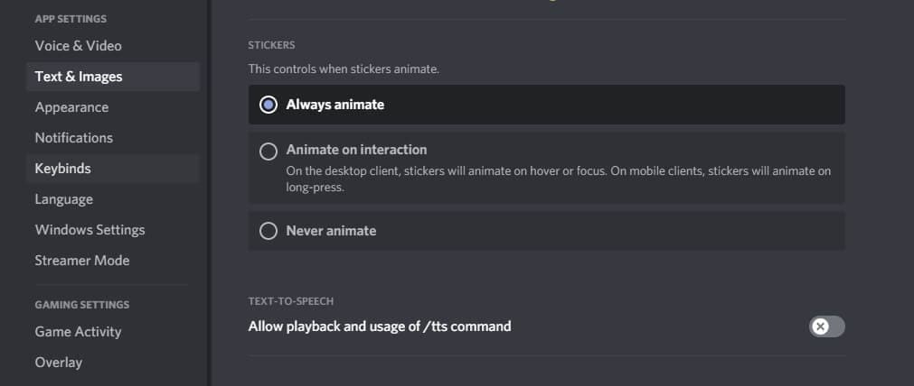The width and height of the screenshot is (914, 386).
Task: Open the Overlay settings page
Action: (59, 363)
